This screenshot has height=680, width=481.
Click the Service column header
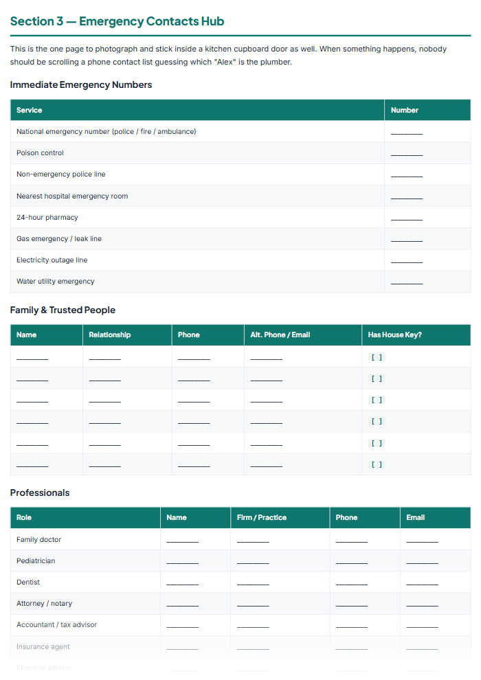coord(29,110)
